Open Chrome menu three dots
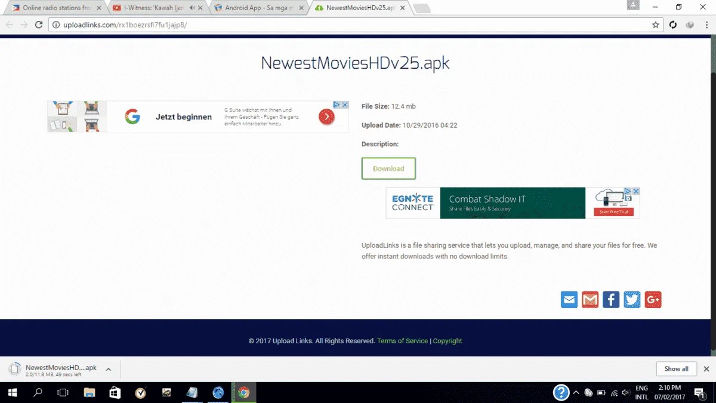 click(x=706, y=25)
